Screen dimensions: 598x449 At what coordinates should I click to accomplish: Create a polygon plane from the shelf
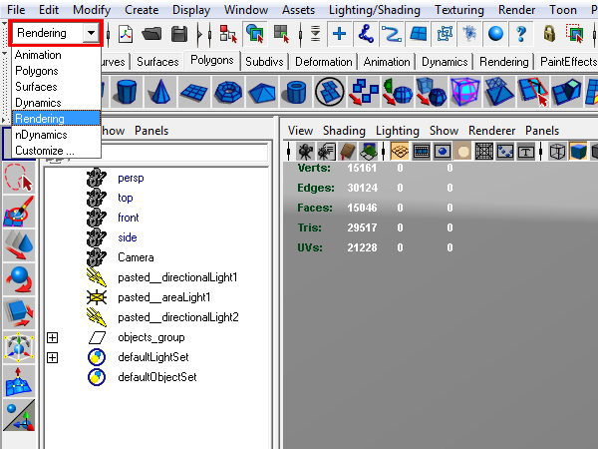pyautogui.click(x=194, y=92)
